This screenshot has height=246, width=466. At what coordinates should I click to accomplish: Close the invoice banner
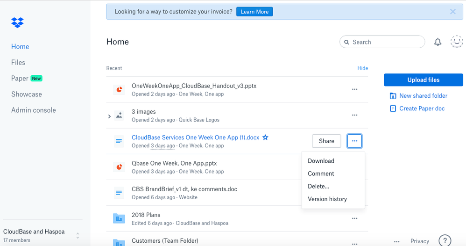pos(452,12)
